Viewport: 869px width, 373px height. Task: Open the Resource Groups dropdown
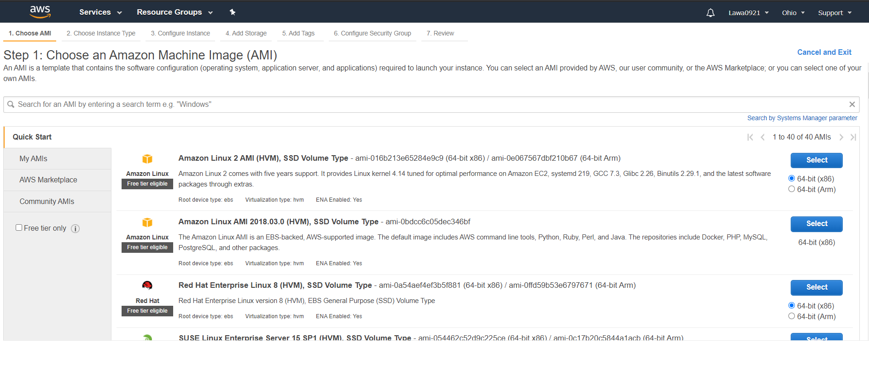pos(175,12)
